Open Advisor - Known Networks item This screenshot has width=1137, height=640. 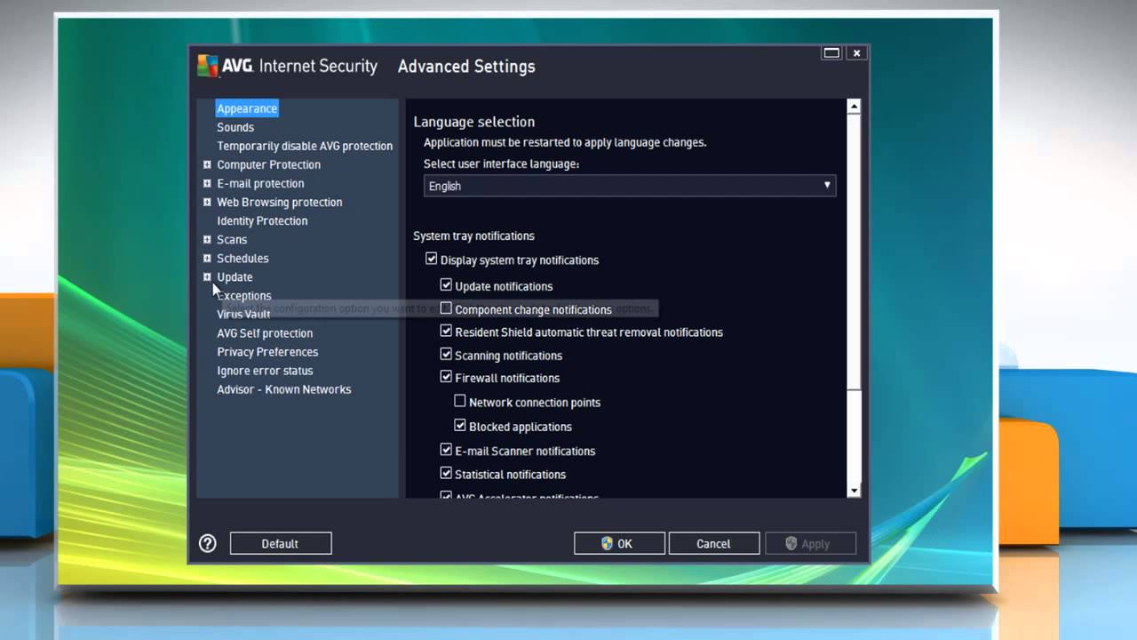point(284,389)
